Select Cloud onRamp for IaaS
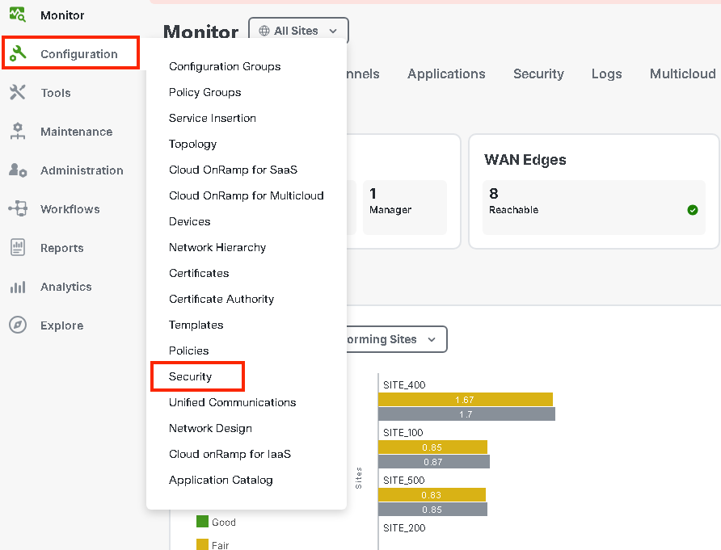The image size is (721, 550). pyautogui.click(x=230, y=454)
